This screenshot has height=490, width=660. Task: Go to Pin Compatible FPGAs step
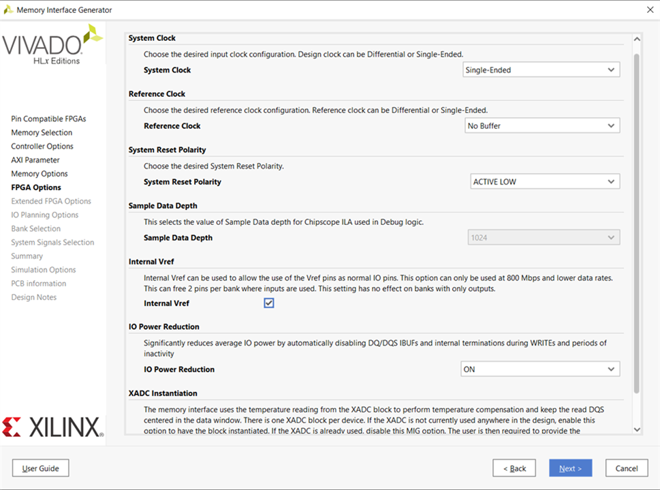tap(48, 119)
